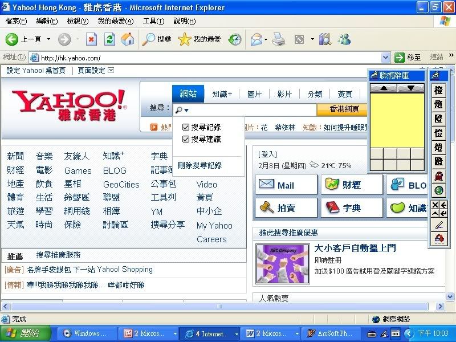Click the green Go arrow icon
Image resolution: width=456 pixels, height=342 pixels.
400,58
